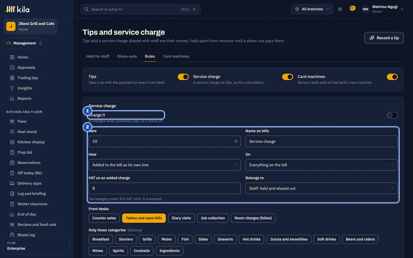Enable the Charge it switch

coord(392,115)
